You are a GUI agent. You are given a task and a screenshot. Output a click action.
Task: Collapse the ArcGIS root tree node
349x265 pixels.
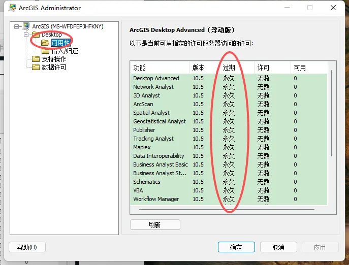coord(16,27)
